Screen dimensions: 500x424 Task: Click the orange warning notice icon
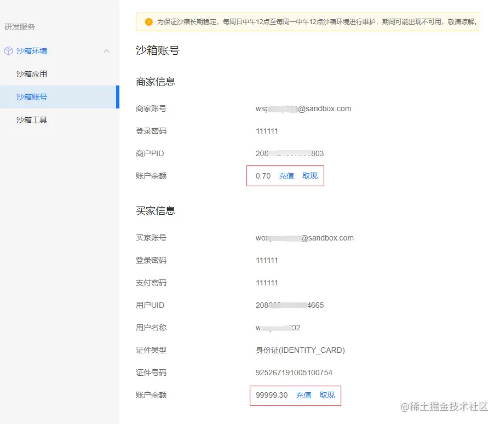148,22
